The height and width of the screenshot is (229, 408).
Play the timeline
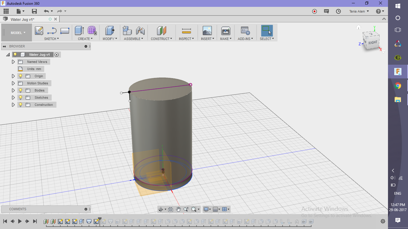click(20, 221)
